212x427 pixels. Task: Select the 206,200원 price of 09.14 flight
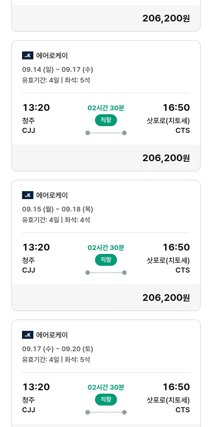click(166, 158)
